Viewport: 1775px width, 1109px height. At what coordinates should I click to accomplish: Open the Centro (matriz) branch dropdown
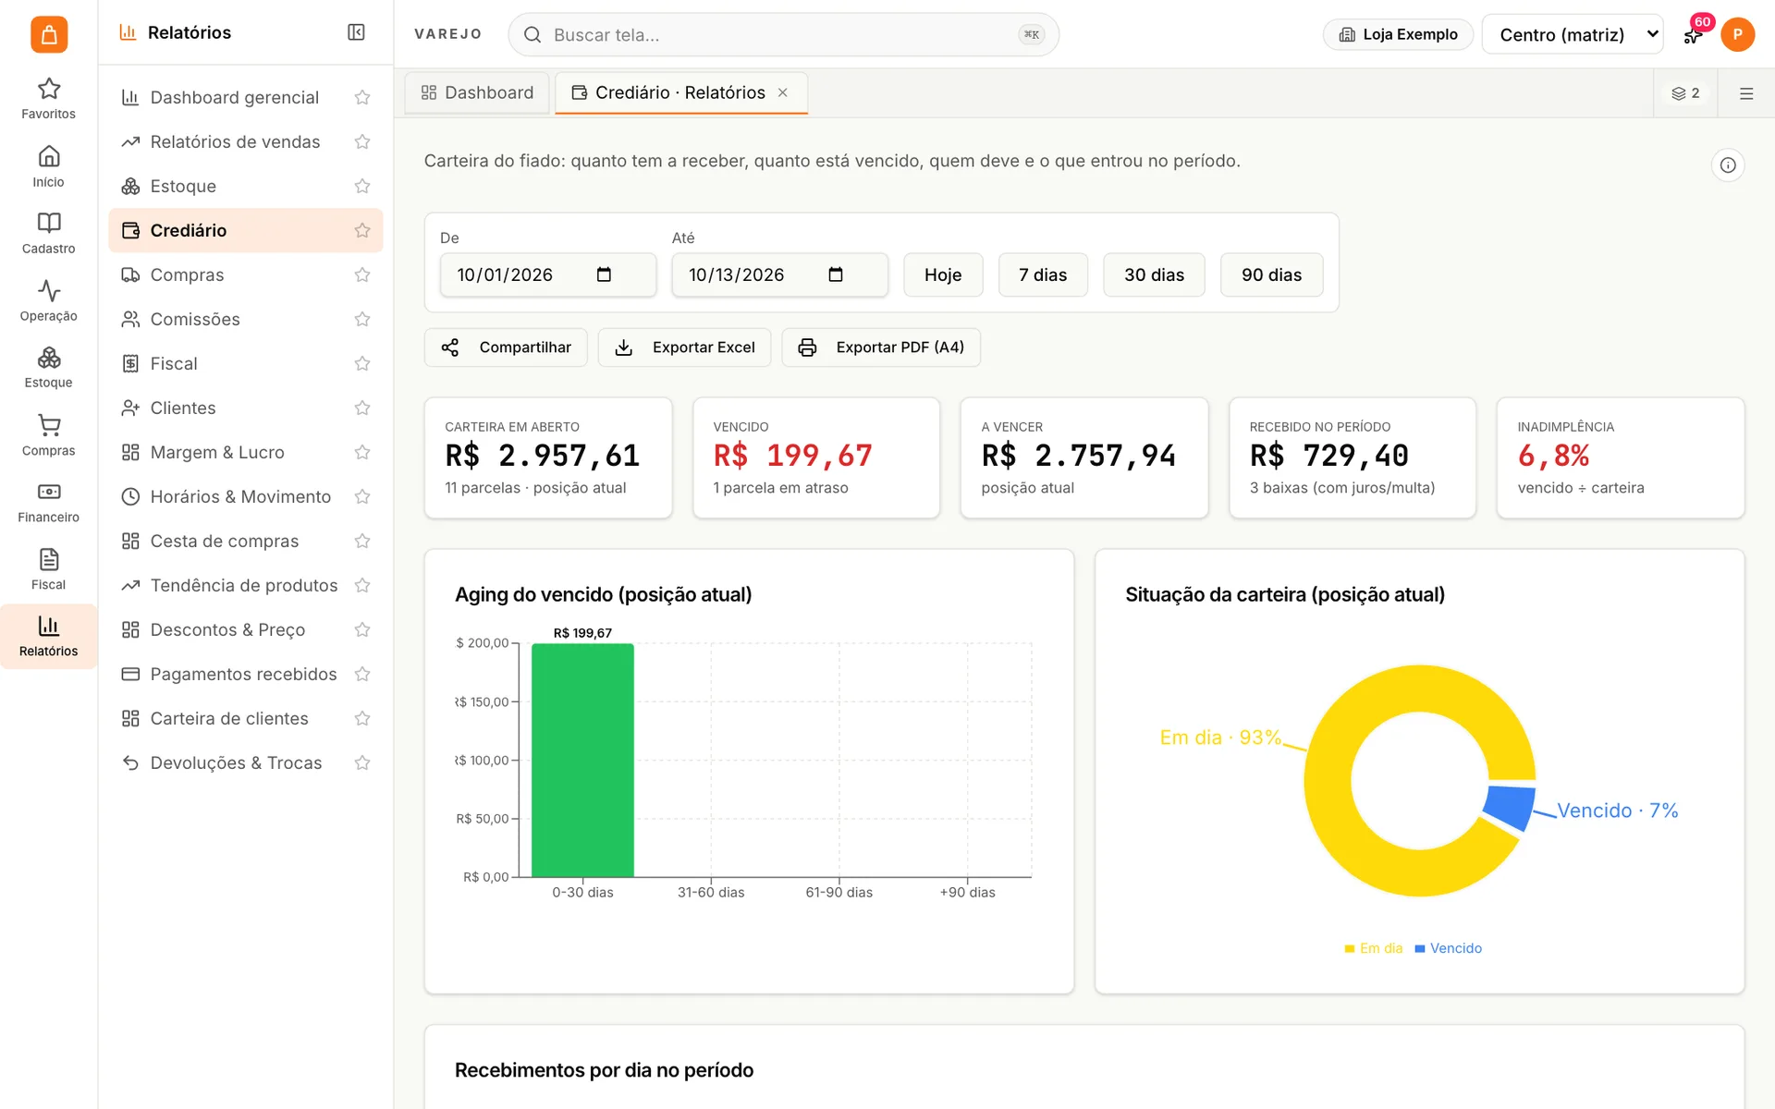pos(1572,34)
